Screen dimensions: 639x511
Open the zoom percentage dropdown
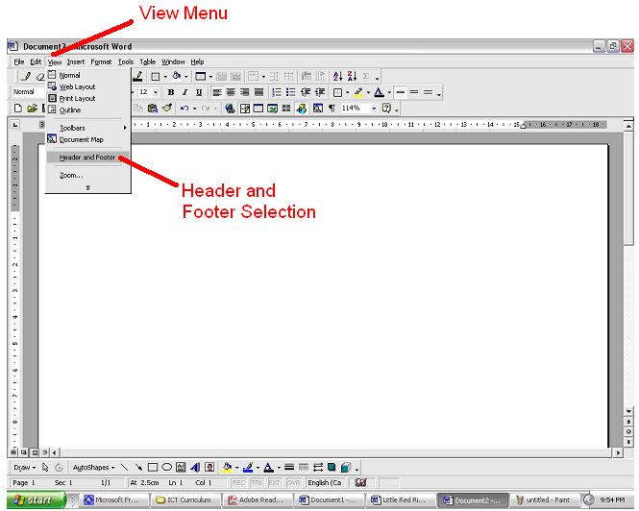(x=374, y=108)
